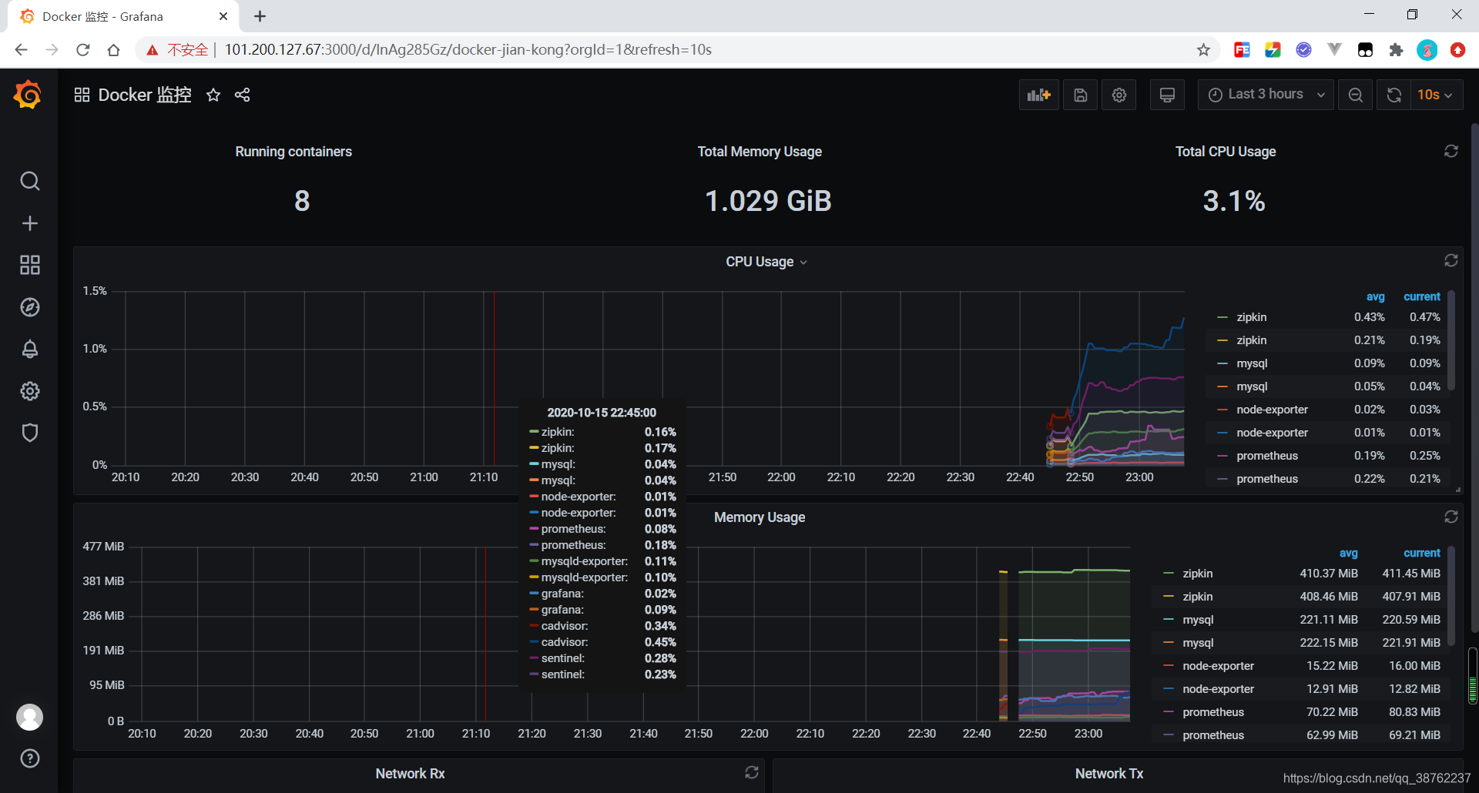Click refresh icon on Total CPU Usage panel
The height and width of the screenshot is (793, 1479).
[x=1451, y=151]
